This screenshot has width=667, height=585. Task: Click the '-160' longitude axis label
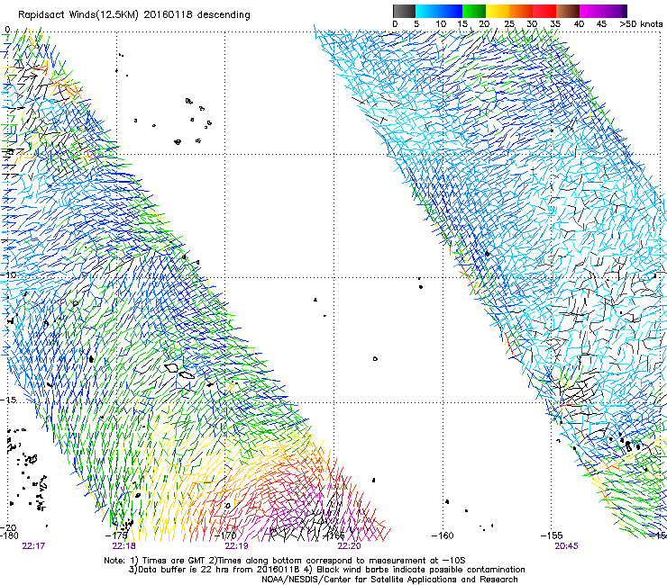pos(443,535)
